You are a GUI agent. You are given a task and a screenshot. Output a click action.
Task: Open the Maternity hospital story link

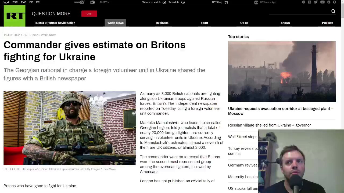[x=243, y=177]
